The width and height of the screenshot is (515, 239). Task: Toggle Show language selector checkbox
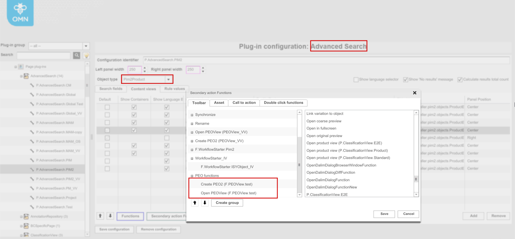(356, 80)
